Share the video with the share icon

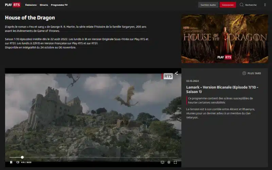point(176,73)
